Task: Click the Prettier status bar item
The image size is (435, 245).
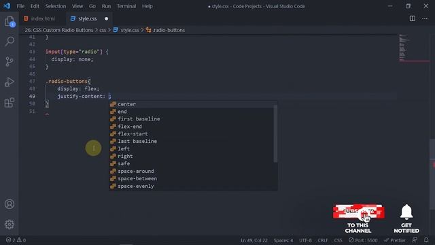Action: [394, 240]
